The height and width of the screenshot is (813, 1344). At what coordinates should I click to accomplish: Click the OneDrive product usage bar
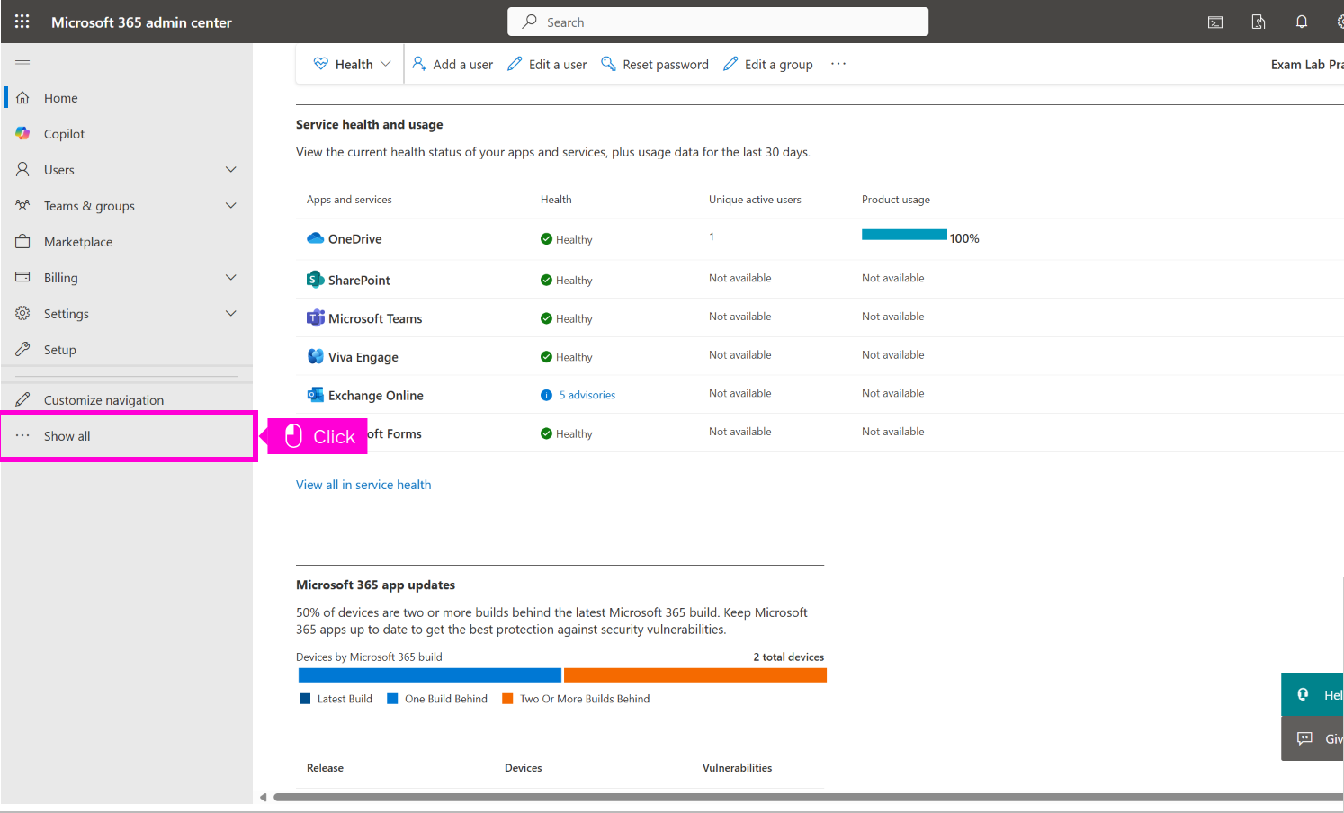[x=903, y=236]
